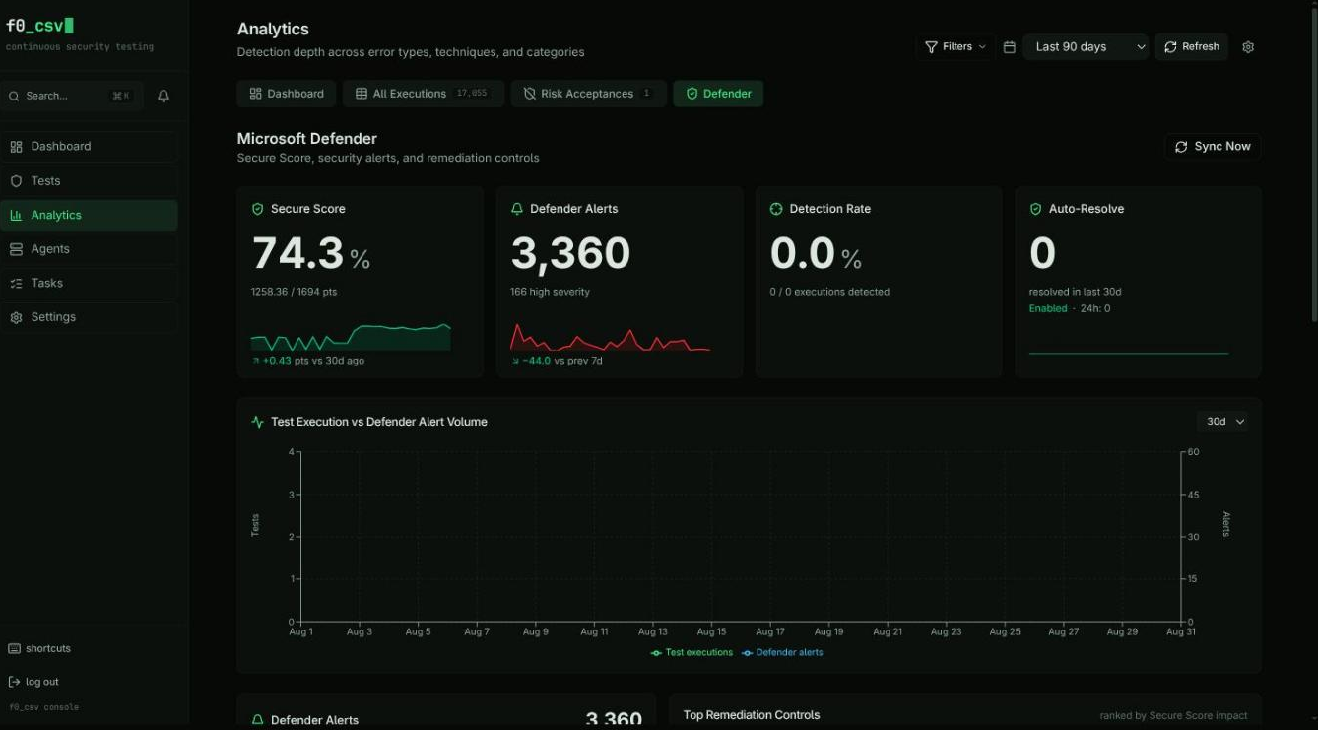Click the sync arrows icon in Sync Now

point(1182,147)
